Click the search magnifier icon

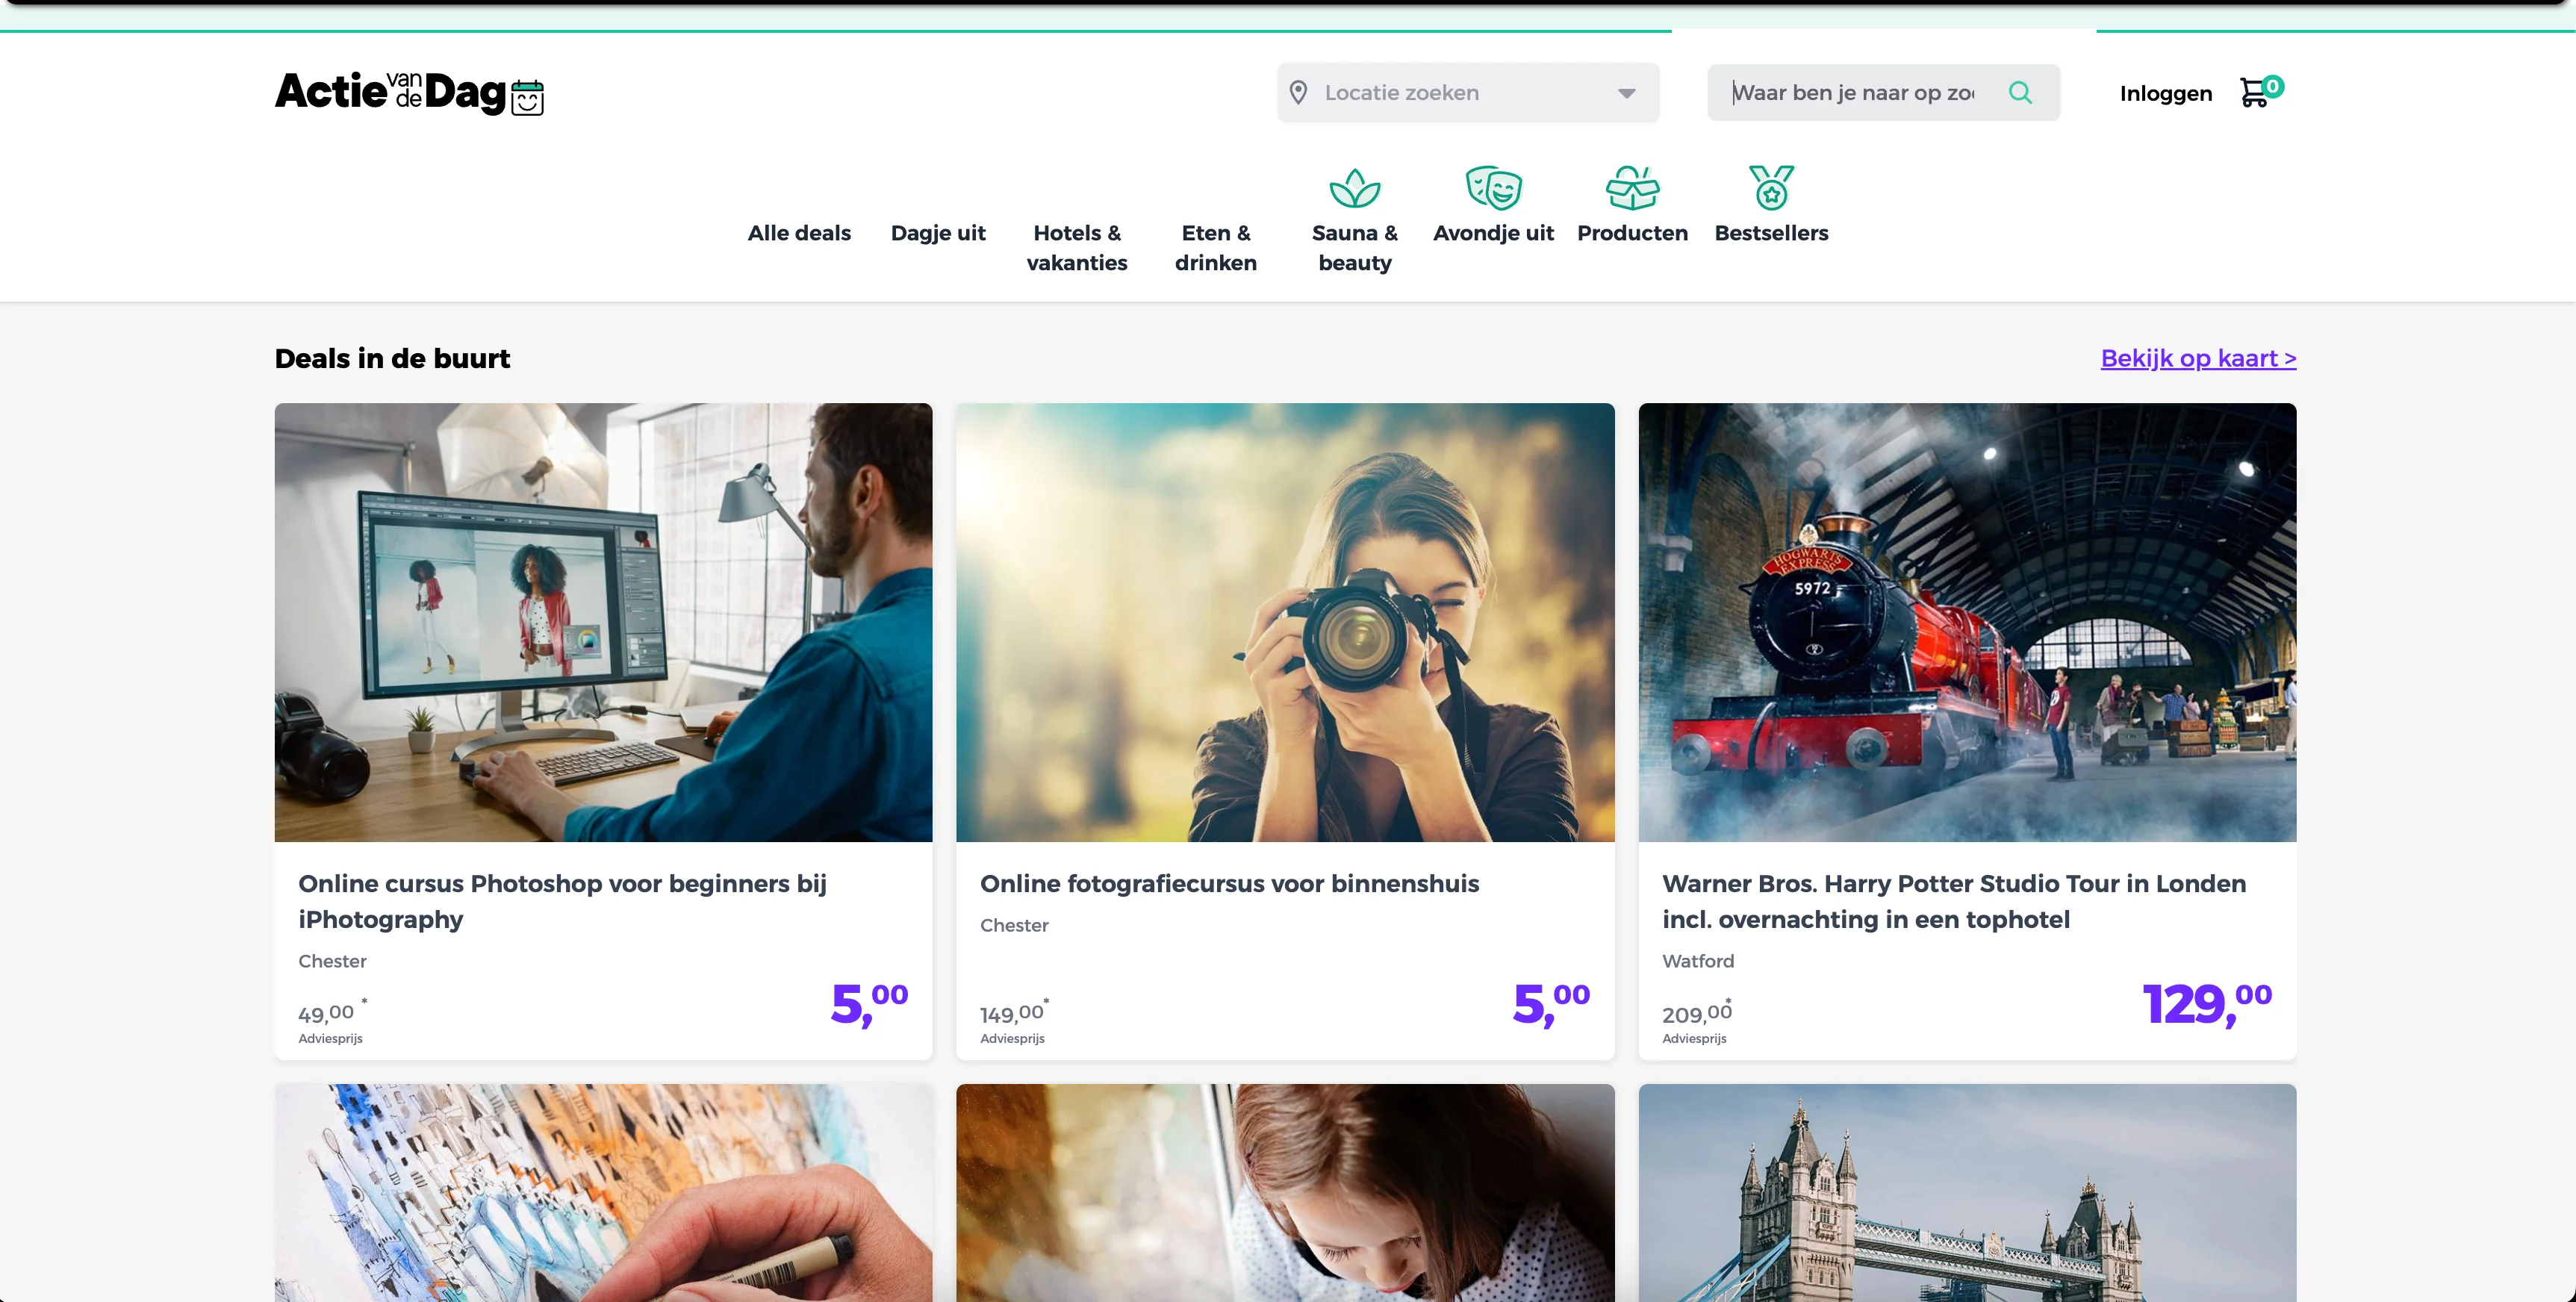(2021, 92)
